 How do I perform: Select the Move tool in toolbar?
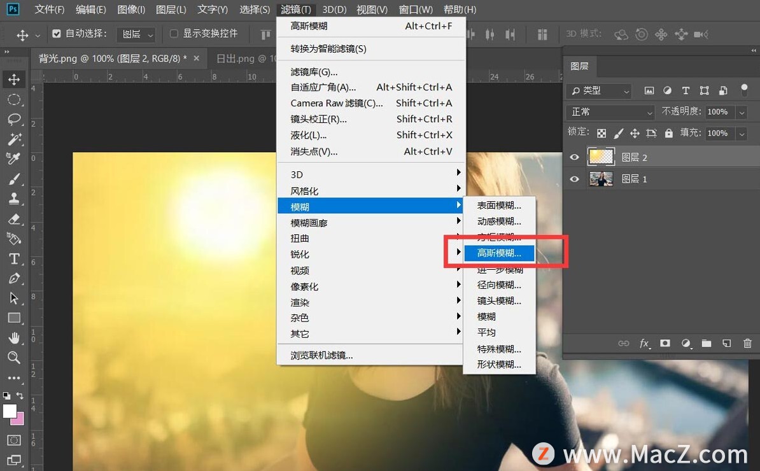coord(14,80)
